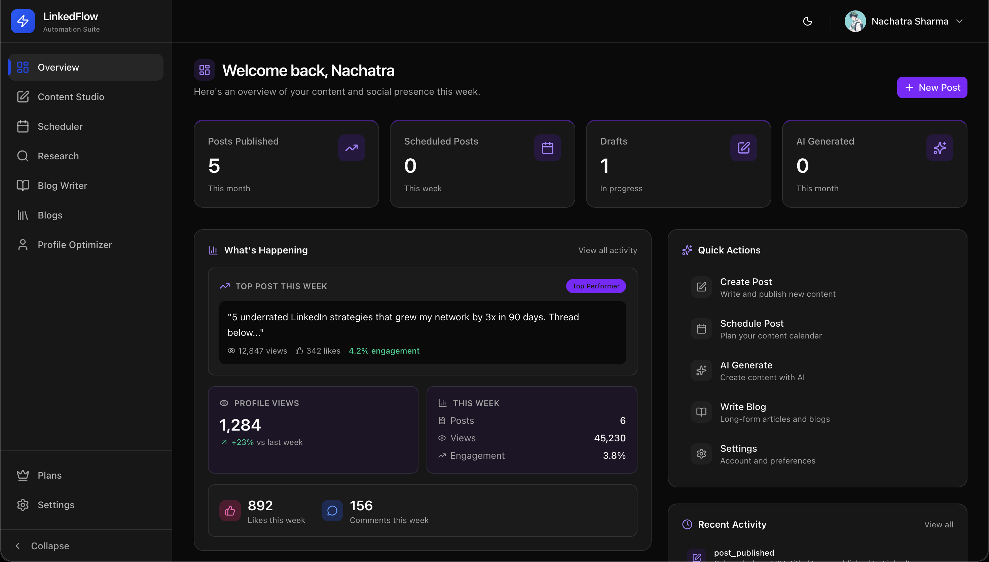Image resolution: width=989 pixels, height=562 pixels.
Task: Click the blue comments bubble icon
Action: pos(332,511)
